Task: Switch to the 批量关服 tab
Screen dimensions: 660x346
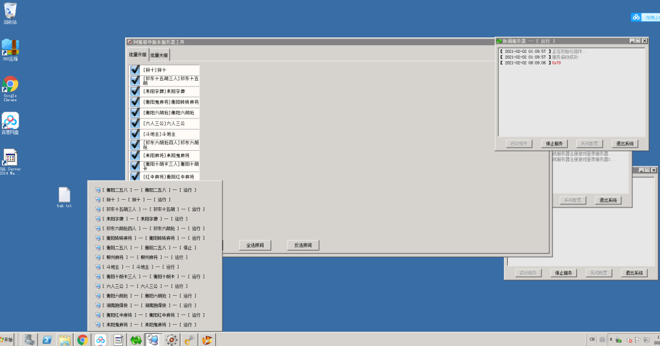Action: [159, 55]
